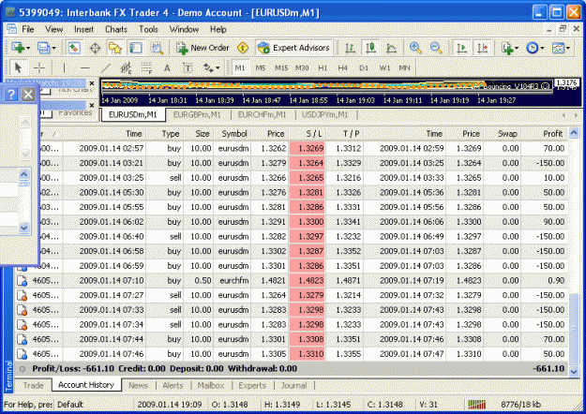Viewport: 586px width, 414px height.
Task: Select the text label 'T' tool
Action: coord(188,68)
